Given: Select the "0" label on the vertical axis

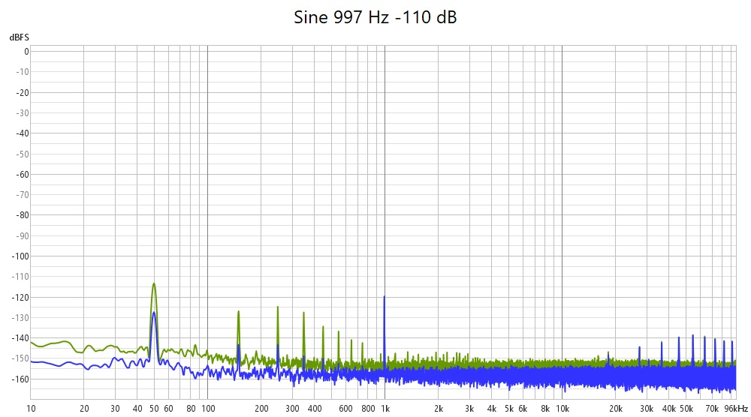Looking at the screenshot, I should (26, 52).
